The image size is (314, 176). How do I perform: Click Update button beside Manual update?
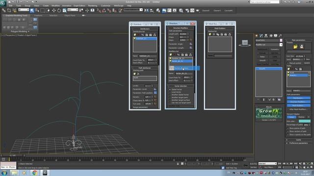click(x=307, y=63)
